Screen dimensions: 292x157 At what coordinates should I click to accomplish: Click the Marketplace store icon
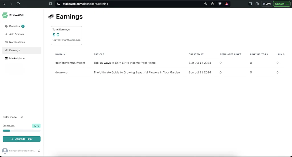click(x=6, y=58)
